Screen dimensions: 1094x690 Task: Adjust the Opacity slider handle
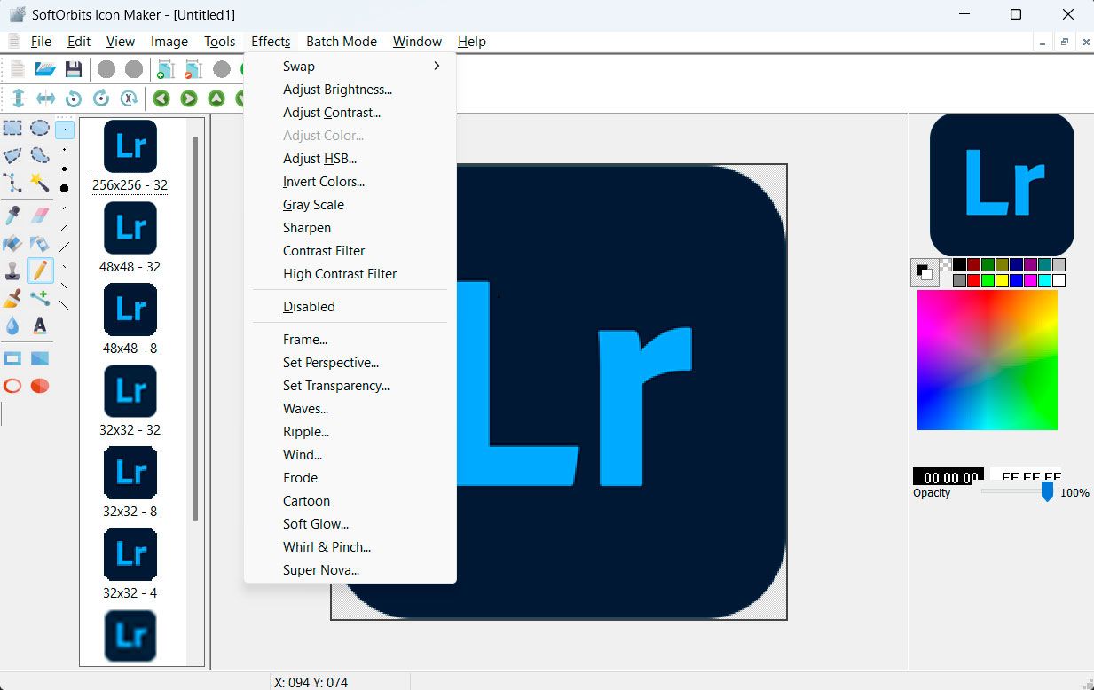pos(1047,490)
